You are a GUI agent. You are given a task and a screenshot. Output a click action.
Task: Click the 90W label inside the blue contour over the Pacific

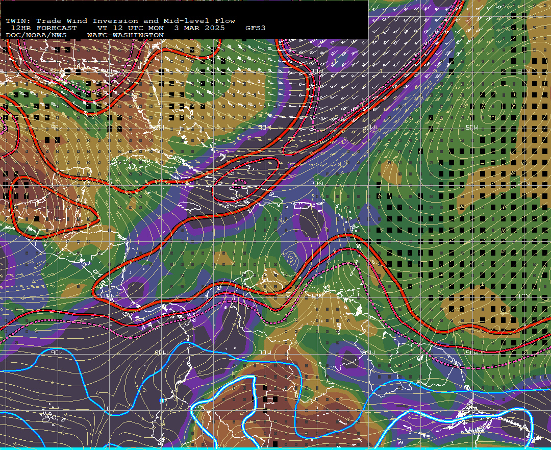(58, 353)
